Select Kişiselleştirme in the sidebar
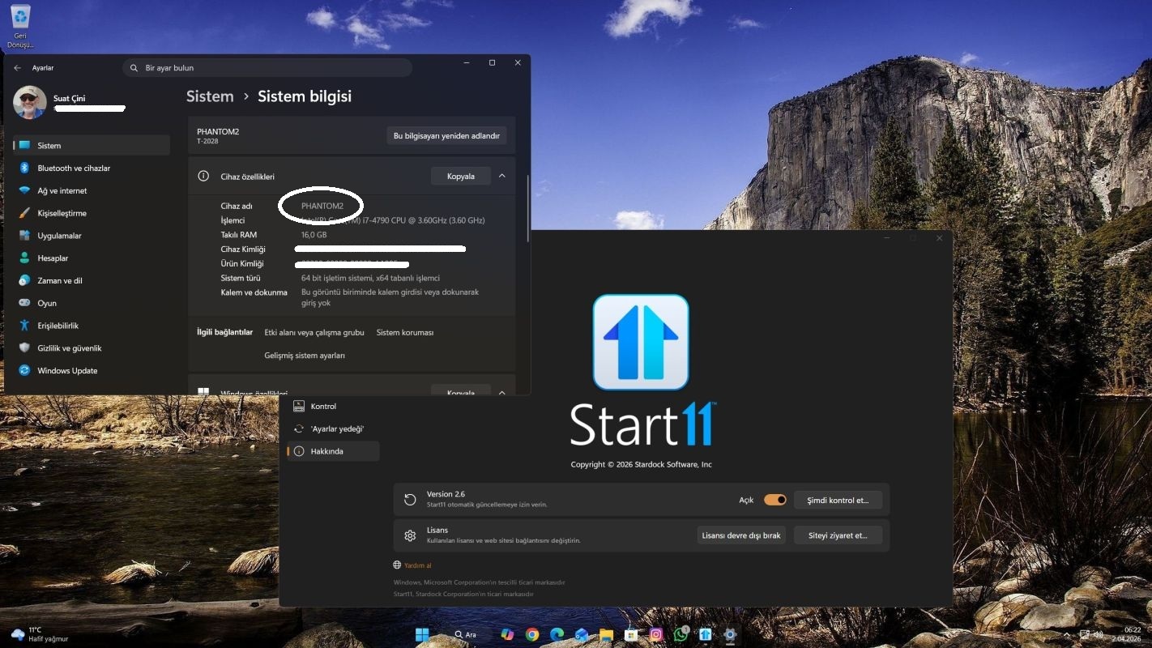This screenshot has width=1152, height=648. [x=62, y=213]
